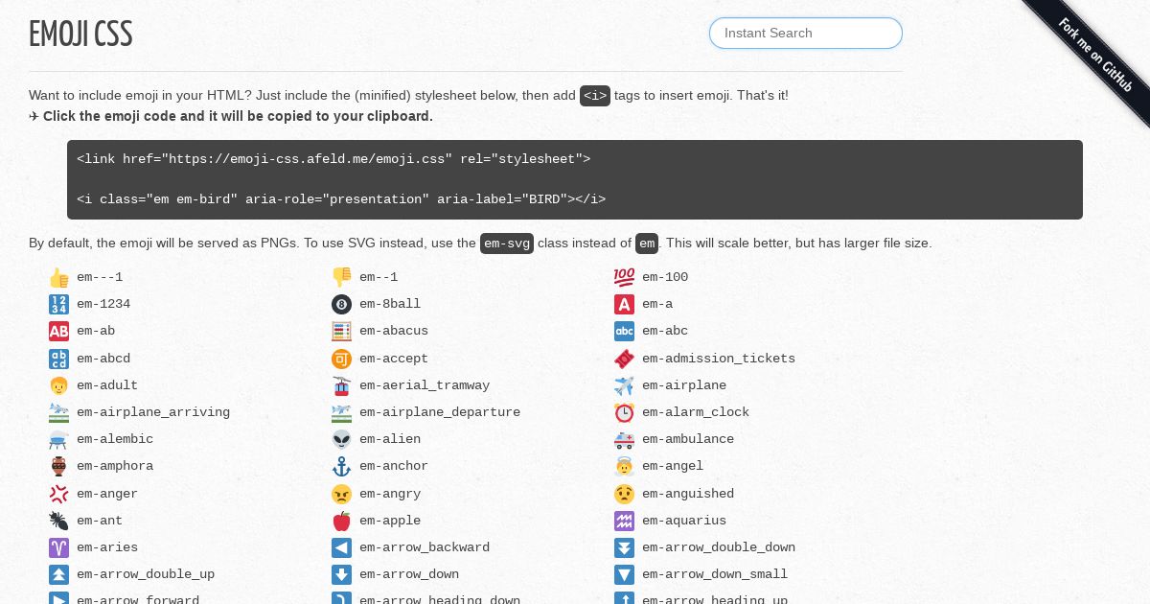Copy the em-admission_tickets emoji code
This screenshot has height=604, width=1150.
click(719, 359)
